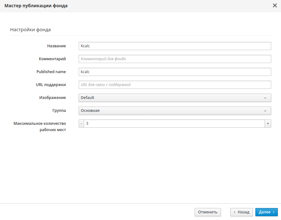Close the fund publication wizard dialog
Viewport: 281px width, 220px height.
pyautogui.click(x=275, y=6)
